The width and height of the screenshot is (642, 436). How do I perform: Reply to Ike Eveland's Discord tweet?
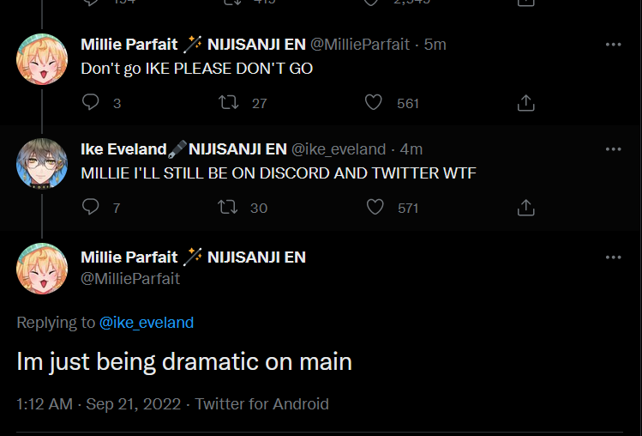91,208
